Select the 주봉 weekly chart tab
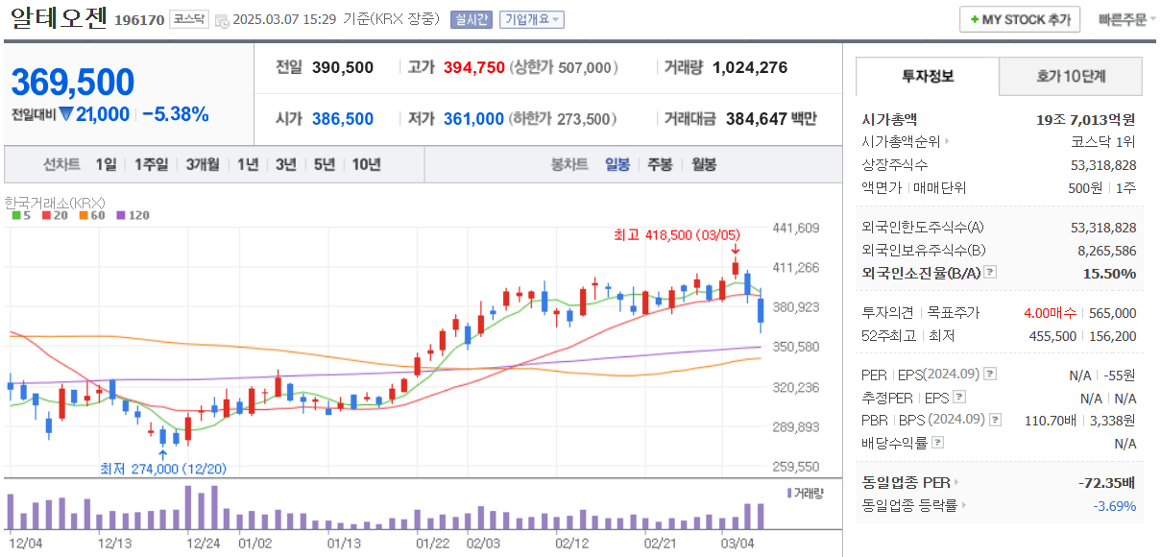 658,164
